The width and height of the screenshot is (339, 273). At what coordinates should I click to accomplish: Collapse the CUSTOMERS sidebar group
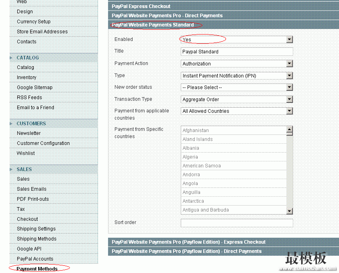[x=54, y=124]
